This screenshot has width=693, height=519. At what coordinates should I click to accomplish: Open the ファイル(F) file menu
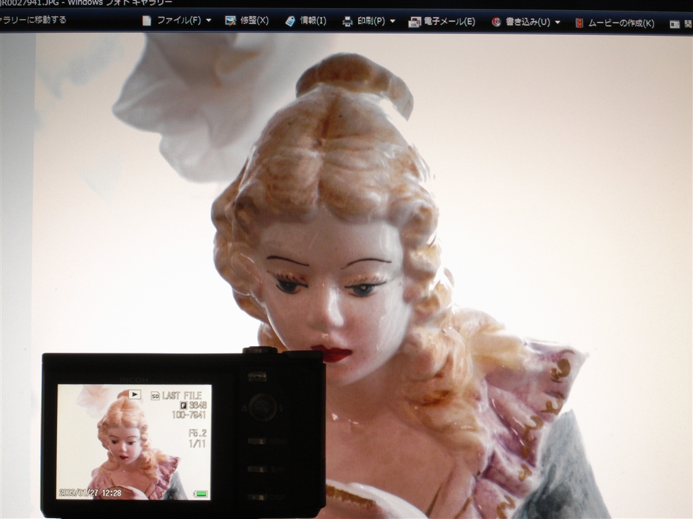tap(179, 20)
